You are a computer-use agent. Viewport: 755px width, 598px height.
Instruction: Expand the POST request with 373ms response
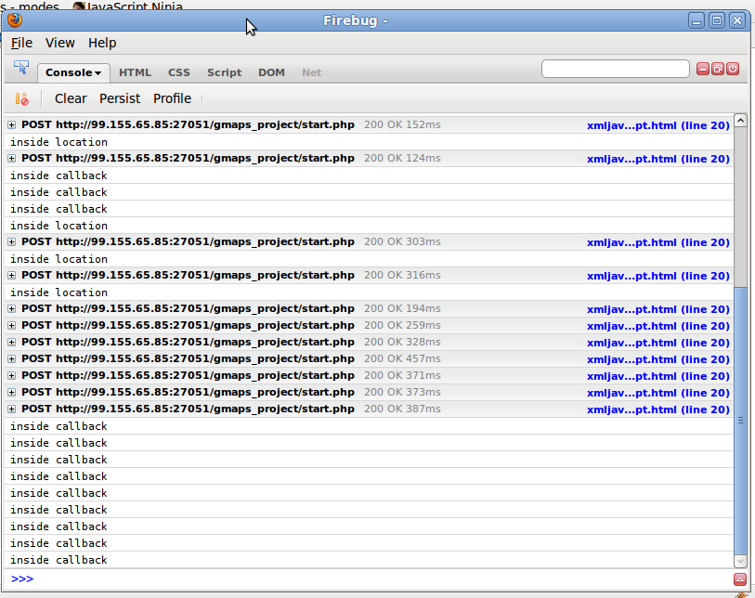[11, 393]
